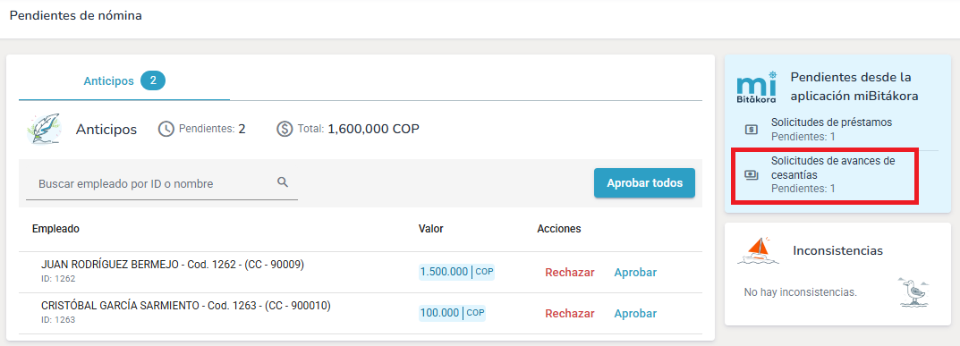Click the Anticipos count badge
Viewport: 960px width, 346px height.
pos(153,80)
